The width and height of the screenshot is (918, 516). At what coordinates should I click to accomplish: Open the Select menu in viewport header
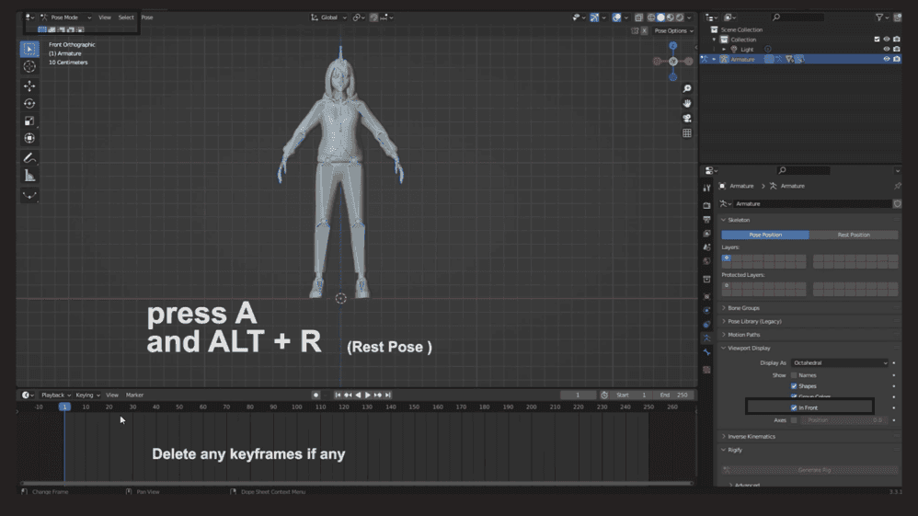click(126, 17)
